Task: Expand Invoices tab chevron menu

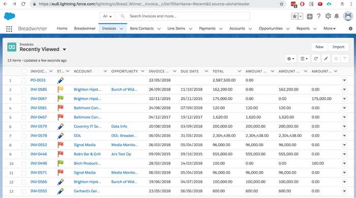Action: (122, 29)
